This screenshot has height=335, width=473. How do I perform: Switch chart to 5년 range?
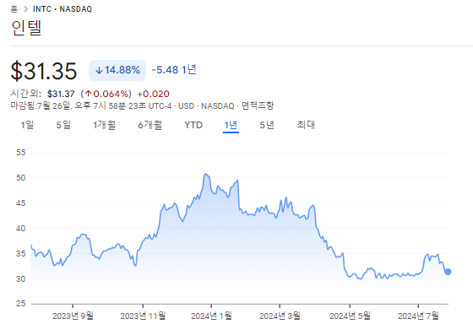(x=267, y=125)
